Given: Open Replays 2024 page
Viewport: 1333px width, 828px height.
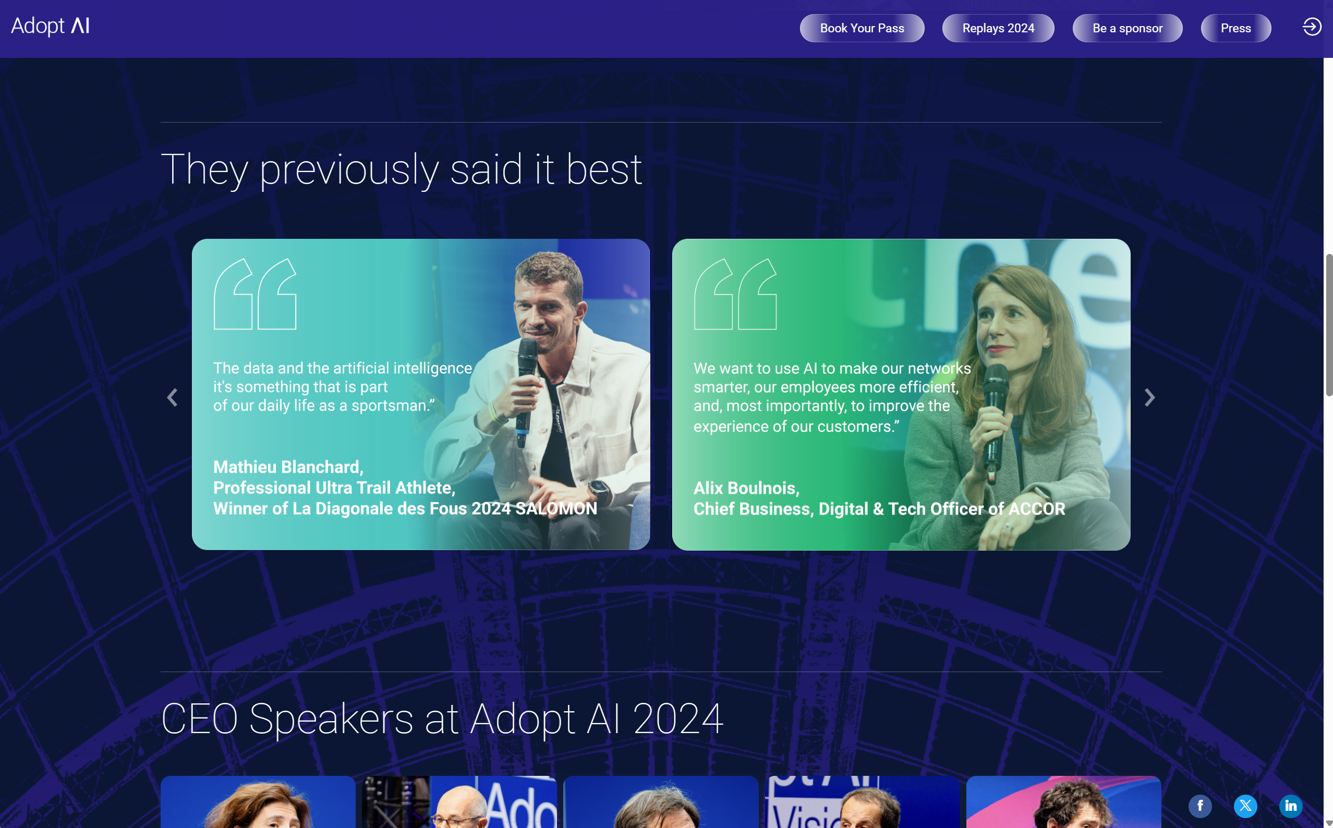Looking at the screenshot, I should click(998, 28).
